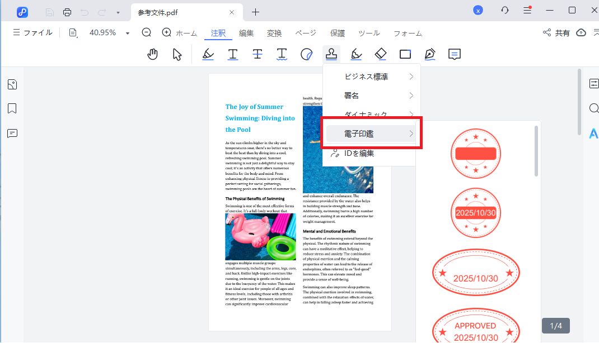Open the zoom percentage dropdown
This screenshot has width=599, height=343.
tap(128, 34)
